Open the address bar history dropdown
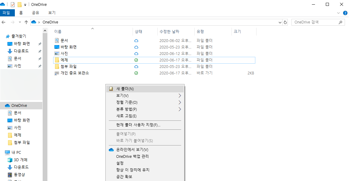Screen dimensions: 353x181 [x=280, y=22]
